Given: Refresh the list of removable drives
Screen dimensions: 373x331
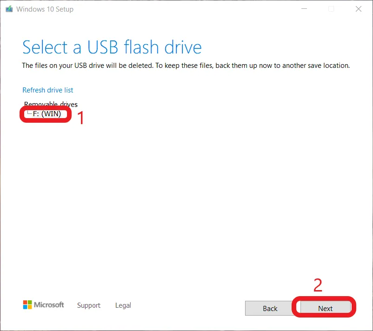Looking at the screenshot, I should pyautogui.click(x=47, y=90).
